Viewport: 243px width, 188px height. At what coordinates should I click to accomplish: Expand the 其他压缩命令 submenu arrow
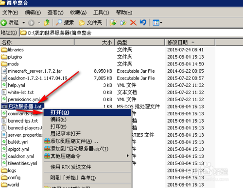pyautogui.click(x=128, y=156)
